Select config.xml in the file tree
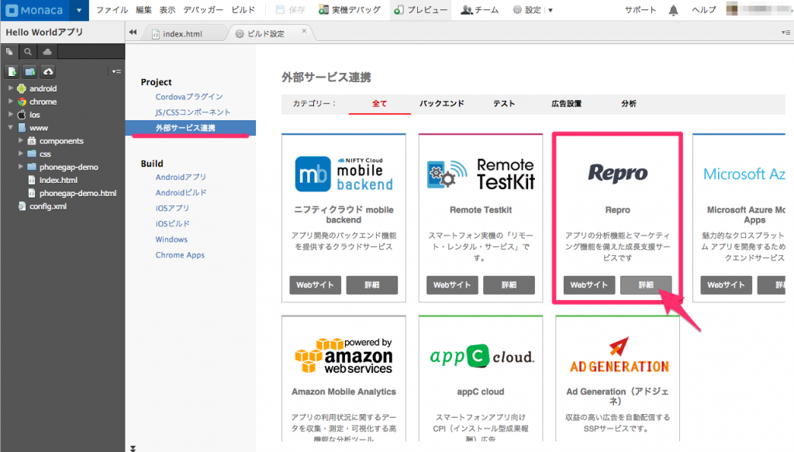Screen dimensions: 794x452 [47, 206]
